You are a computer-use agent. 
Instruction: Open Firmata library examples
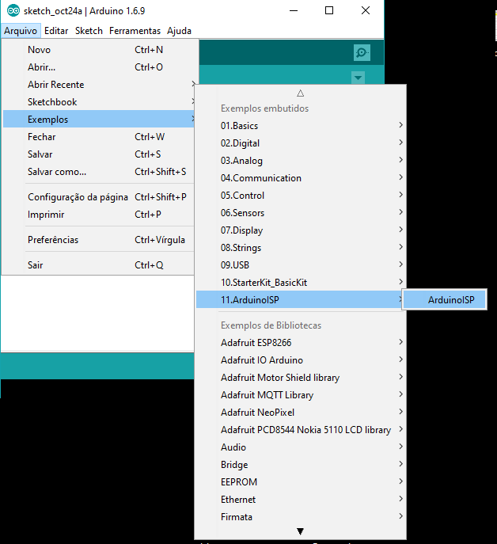point(301,516)
